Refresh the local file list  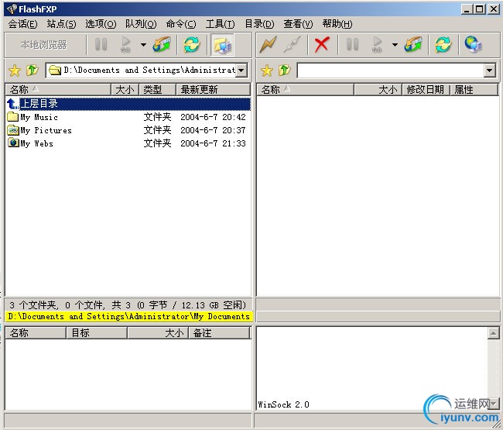pos(191,45)
